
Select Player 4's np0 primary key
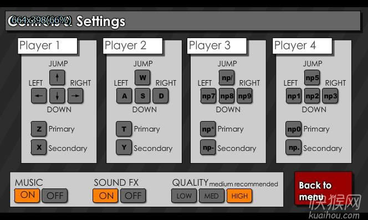[294, 129]
